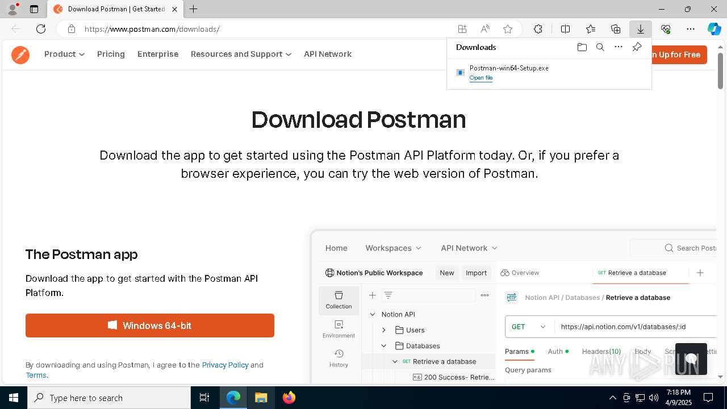This screenshot has width=727, height=409.
Task: Open the browser profile icon
Action: pyautogui.click(x=12, y=9)
